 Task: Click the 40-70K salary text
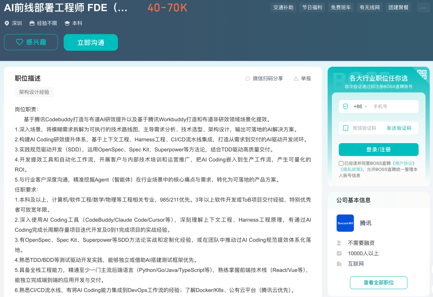[168, 8]
